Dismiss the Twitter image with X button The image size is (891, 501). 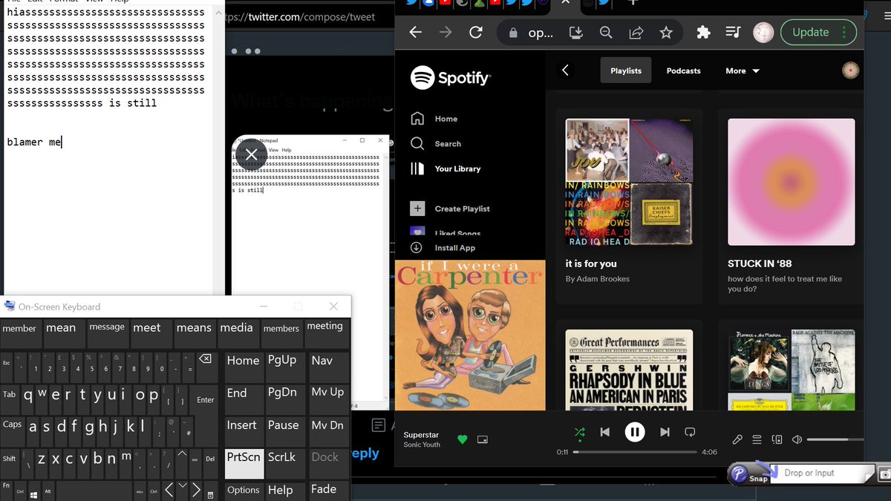point(251,154)
